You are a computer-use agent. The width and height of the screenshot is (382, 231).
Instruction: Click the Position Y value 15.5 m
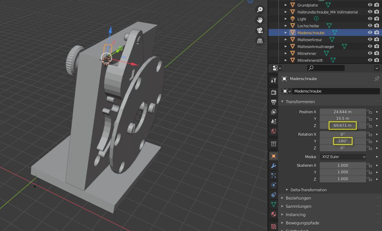tap(343, 118)
